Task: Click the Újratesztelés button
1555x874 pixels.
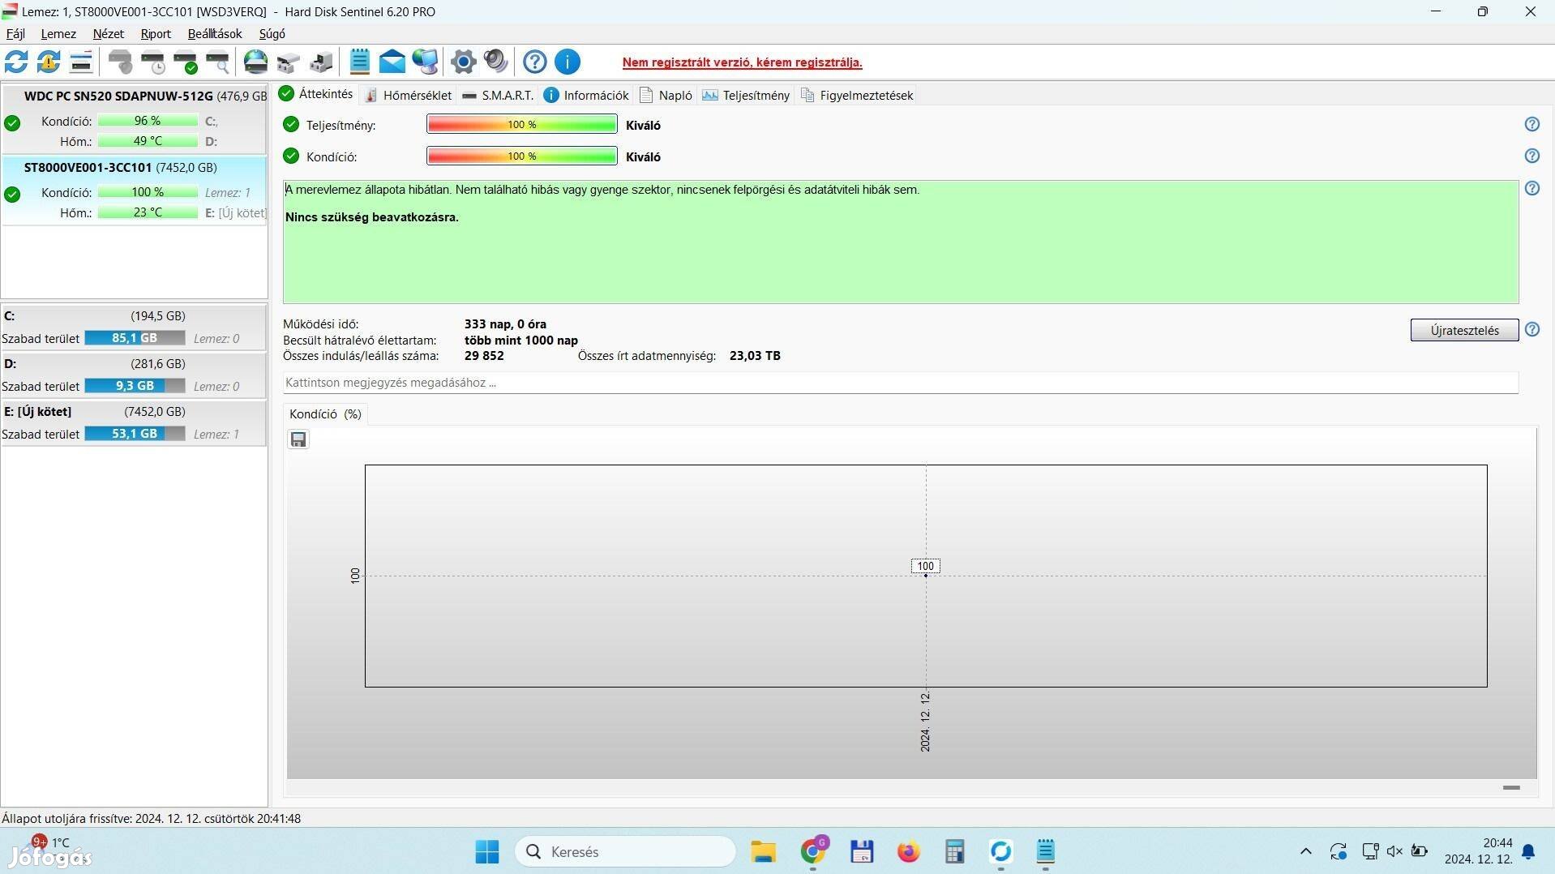Action: pyautogui.click(x=1464, y=330)
